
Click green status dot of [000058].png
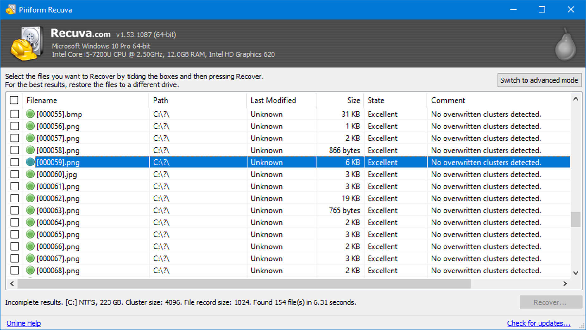(x=30, y=150)
